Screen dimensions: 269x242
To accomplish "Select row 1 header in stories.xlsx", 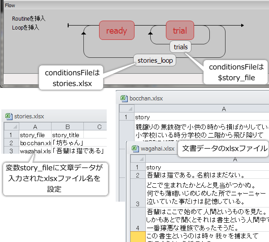I will click(x=12, y=135).
